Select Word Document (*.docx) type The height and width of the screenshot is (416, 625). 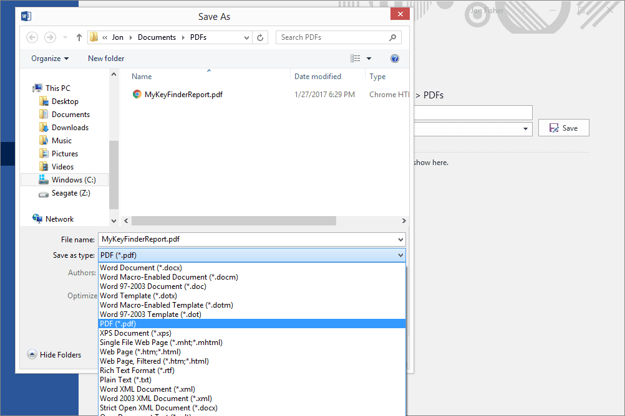point(252,268)
